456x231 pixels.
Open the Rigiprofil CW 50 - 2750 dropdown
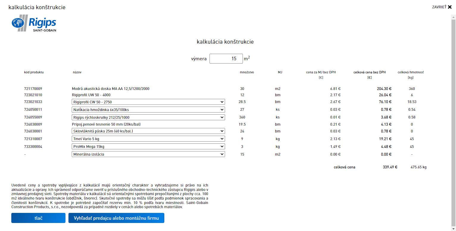(148, 102)
